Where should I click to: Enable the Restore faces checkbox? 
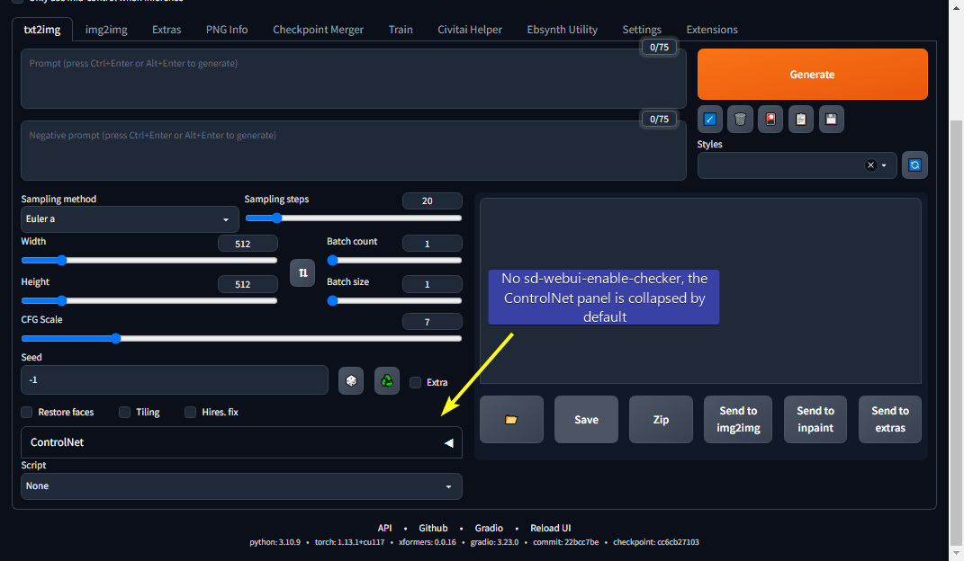click(x=26, y=412)
